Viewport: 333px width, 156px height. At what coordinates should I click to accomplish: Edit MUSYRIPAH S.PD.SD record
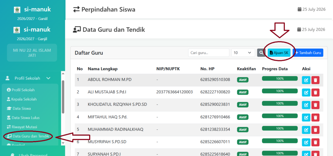point(306,142)
